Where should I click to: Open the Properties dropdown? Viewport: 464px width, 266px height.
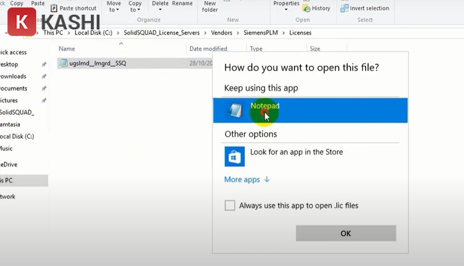tap(286, 6)
